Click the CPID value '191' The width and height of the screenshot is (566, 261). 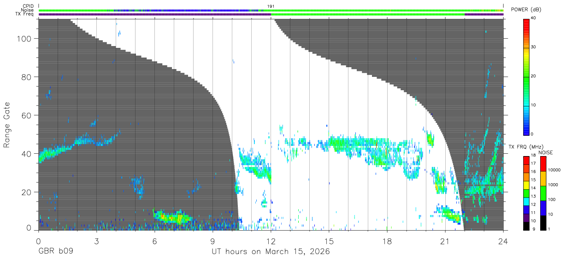tap(271, 6)
